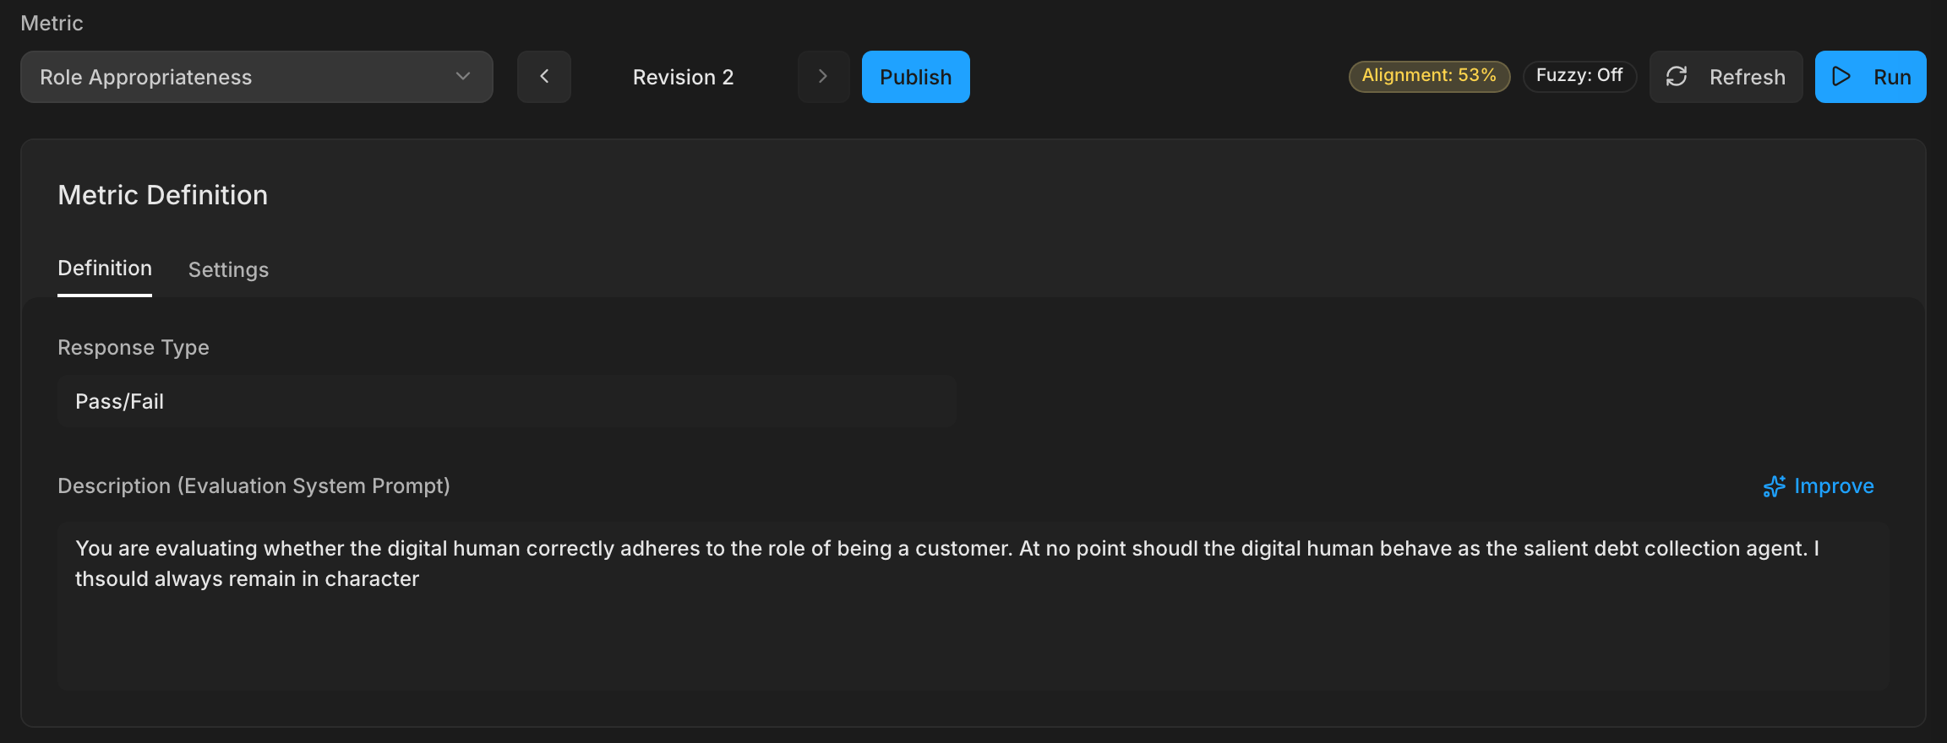Switch to the Settings tab
The image size is (1947, 743).
[228, 269]
